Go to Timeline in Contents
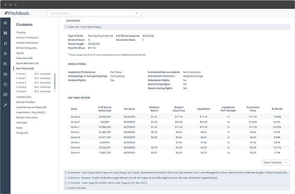This screenshot has height=194, width=295. tap(21, 32)
